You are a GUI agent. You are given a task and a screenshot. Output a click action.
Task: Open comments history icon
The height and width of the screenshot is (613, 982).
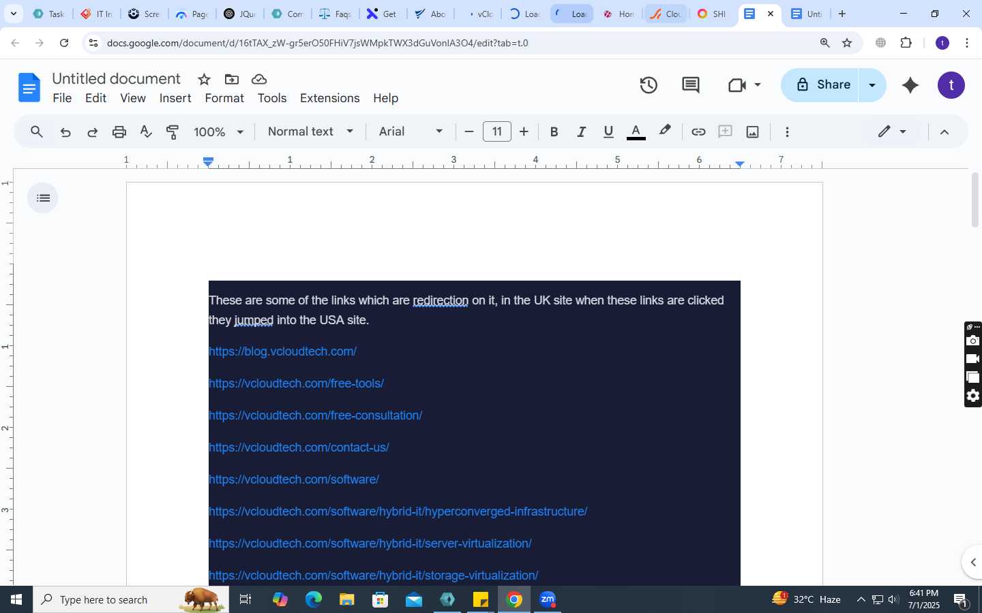[691, 85]
